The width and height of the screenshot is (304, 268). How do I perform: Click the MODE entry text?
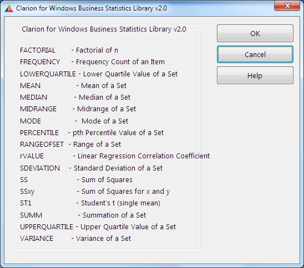pos(74,121)
